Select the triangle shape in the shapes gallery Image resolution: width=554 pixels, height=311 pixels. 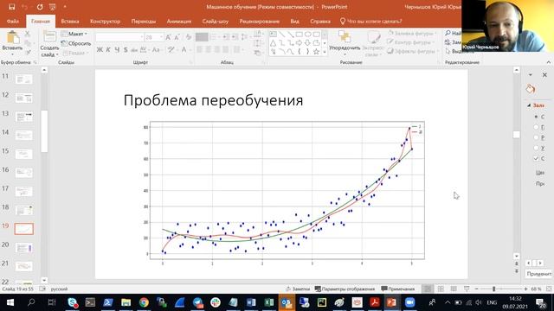274,43
